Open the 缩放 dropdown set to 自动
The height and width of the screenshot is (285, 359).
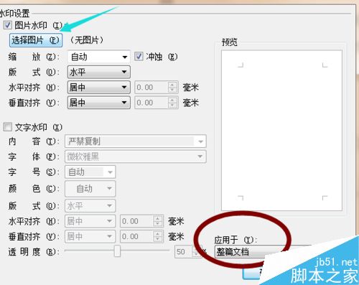coord(99,57)
